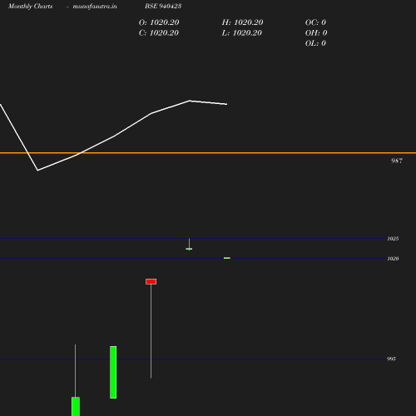Screen dimensions: 416x416
Task: Click the 'Monthly Charts' title text
Action: click(31, 7)
